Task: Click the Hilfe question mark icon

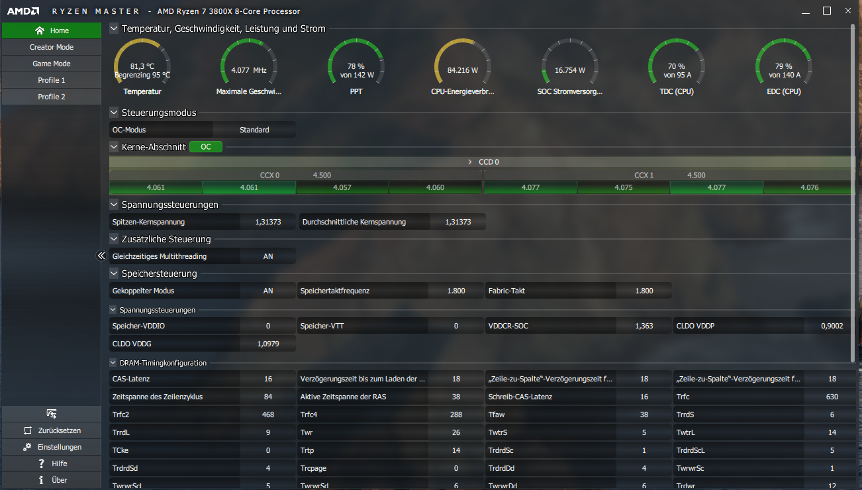Action: pyautogui.click(x=41, y=464)
